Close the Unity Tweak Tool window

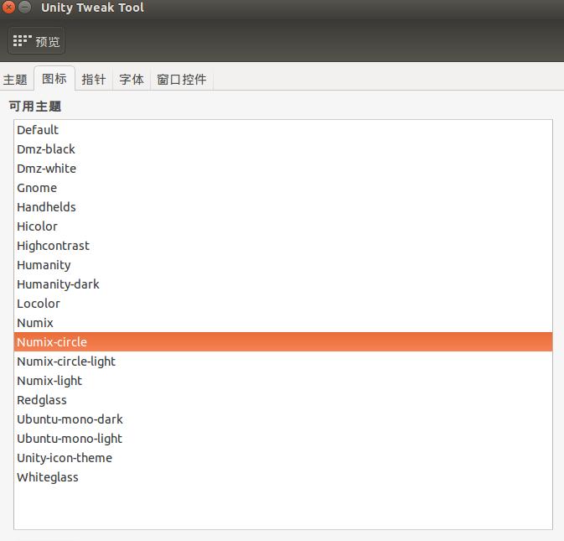[x=8, y=8]
